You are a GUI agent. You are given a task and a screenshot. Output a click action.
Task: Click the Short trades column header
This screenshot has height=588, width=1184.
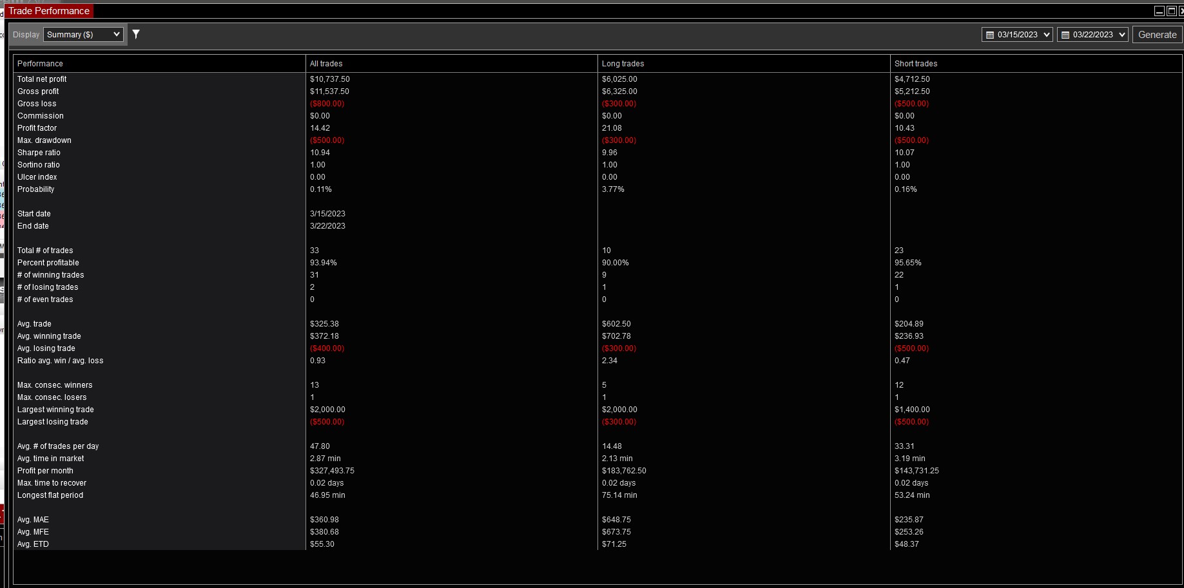pyautogui.click(x=1036, y=64)
